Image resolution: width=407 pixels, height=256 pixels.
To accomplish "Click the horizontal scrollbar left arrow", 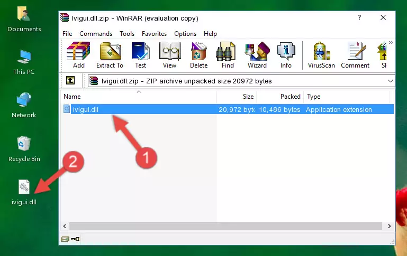I will [65, 226].
